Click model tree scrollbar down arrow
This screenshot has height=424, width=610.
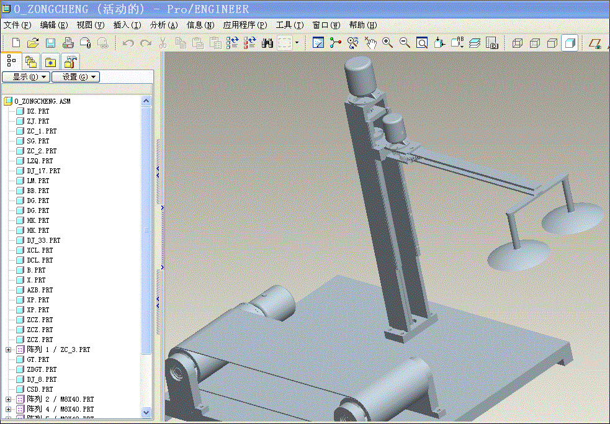146,412
